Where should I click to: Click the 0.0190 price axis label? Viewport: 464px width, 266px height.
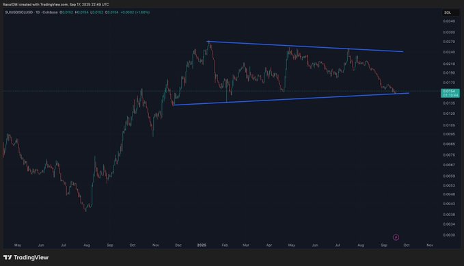[x=448, y=73]
